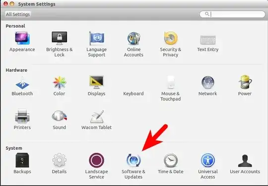Open Power settings
This screenshot has width=268, height=186.
pyautogui.click(x=245, y=86)
